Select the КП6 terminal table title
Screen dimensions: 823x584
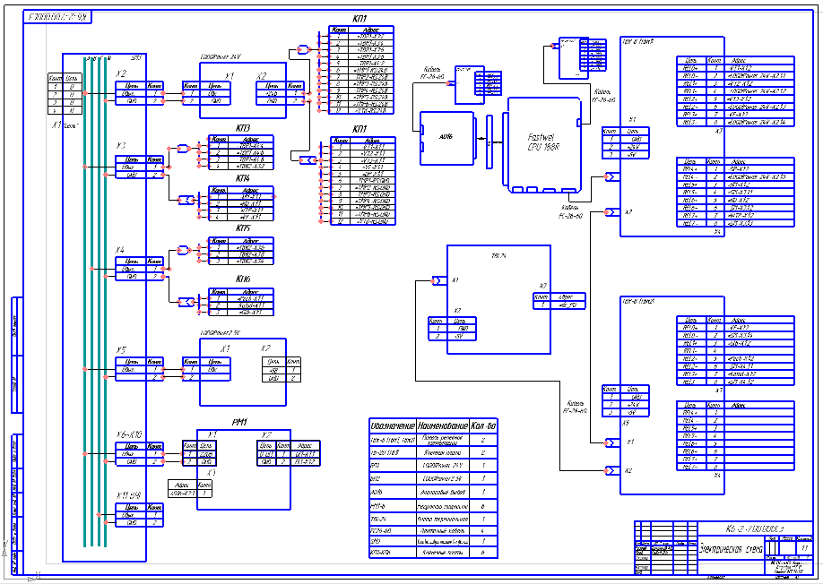pyautogui.click(x=243, y=279)
